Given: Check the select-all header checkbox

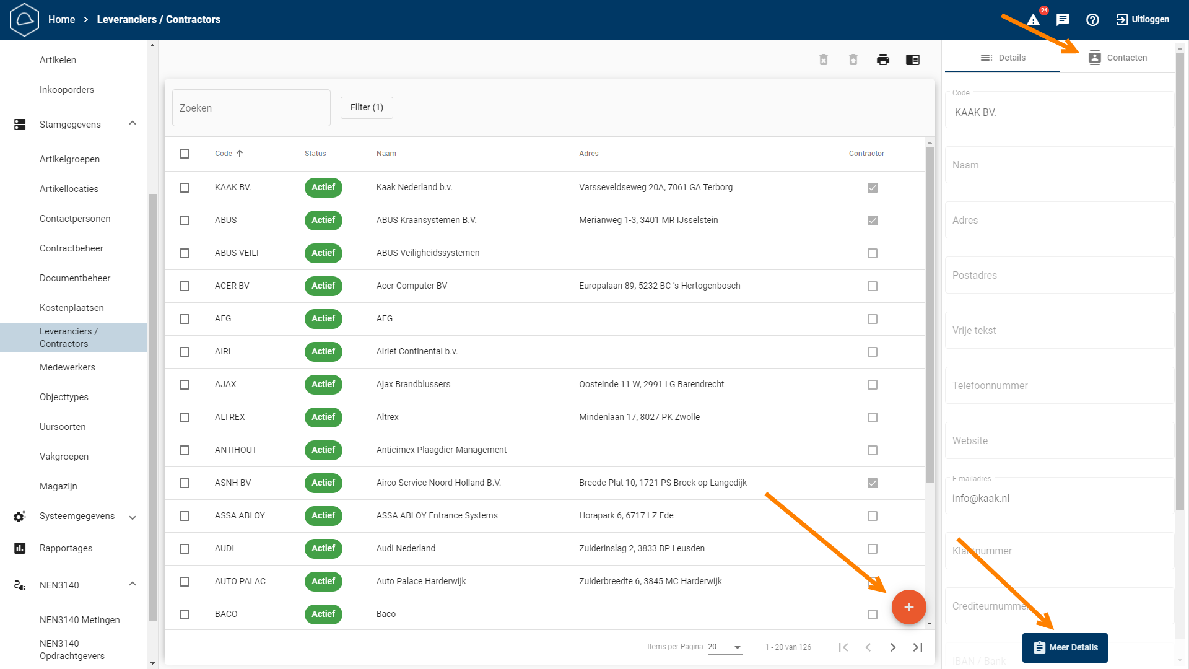Looking at the screenshot, I should point(185,154).
